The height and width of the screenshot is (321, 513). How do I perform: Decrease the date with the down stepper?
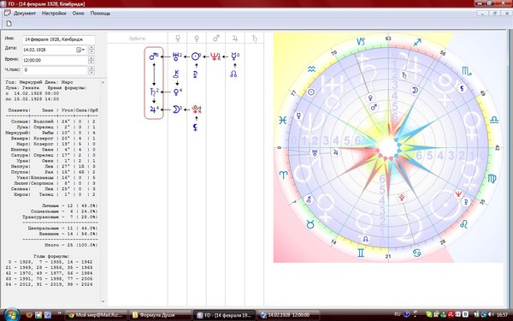point(91,51)
